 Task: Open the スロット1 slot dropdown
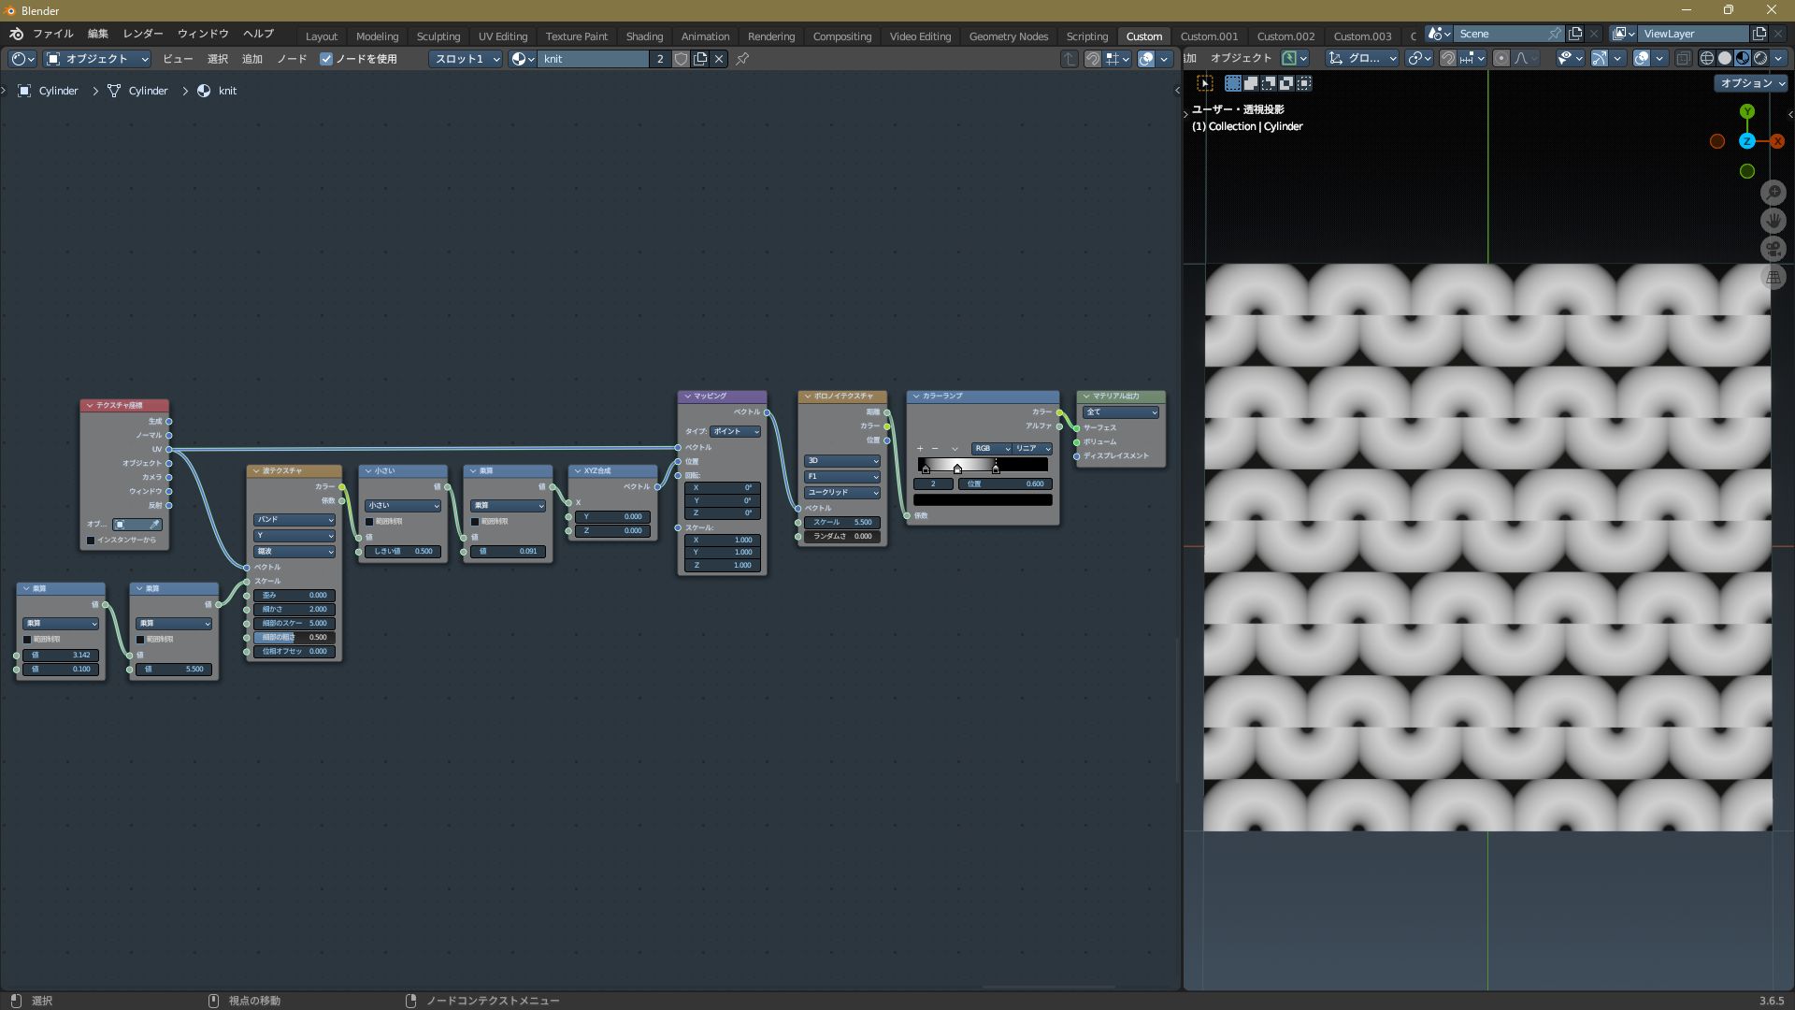[x=467, y=59]
